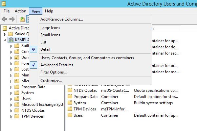Close the open View menu
This screenshot has width=197, height=131.
(36, 11)
